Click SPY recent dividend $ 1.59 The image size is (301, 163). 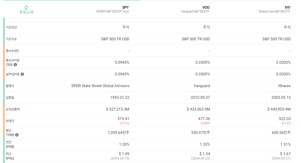pos(124,154)
